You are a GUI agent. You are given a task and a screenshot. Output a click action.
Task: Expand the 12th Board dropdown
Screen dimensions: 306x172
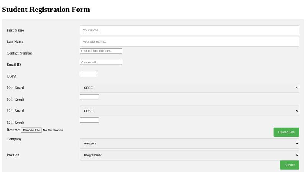tap(189, 111)
